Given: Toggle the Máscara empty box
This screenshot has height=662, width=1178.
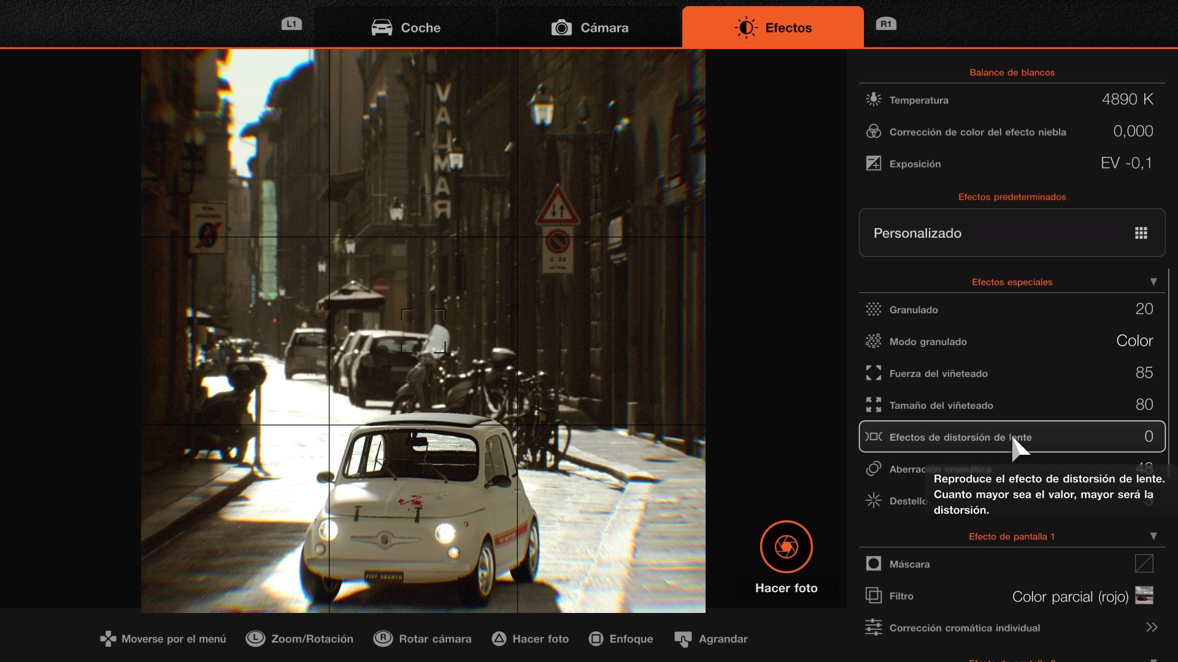Looking at the screenshot, I should pyautogui.click(x=1144, y=563).
